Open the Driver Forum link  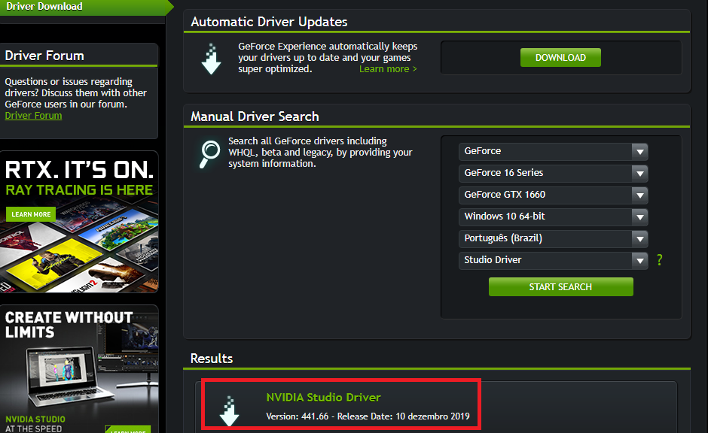tap(33, 116)
